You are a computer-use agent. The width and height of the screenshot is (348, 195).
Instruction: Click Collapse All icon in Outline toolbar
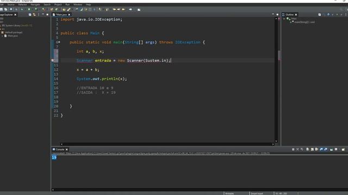click(320, 15)
